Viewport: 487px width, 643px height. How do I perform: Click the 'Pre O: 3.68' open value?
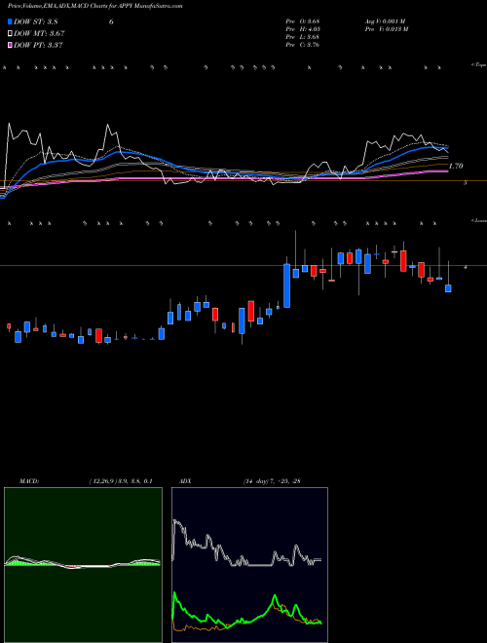pyautogui.click(x=303, y=20)
